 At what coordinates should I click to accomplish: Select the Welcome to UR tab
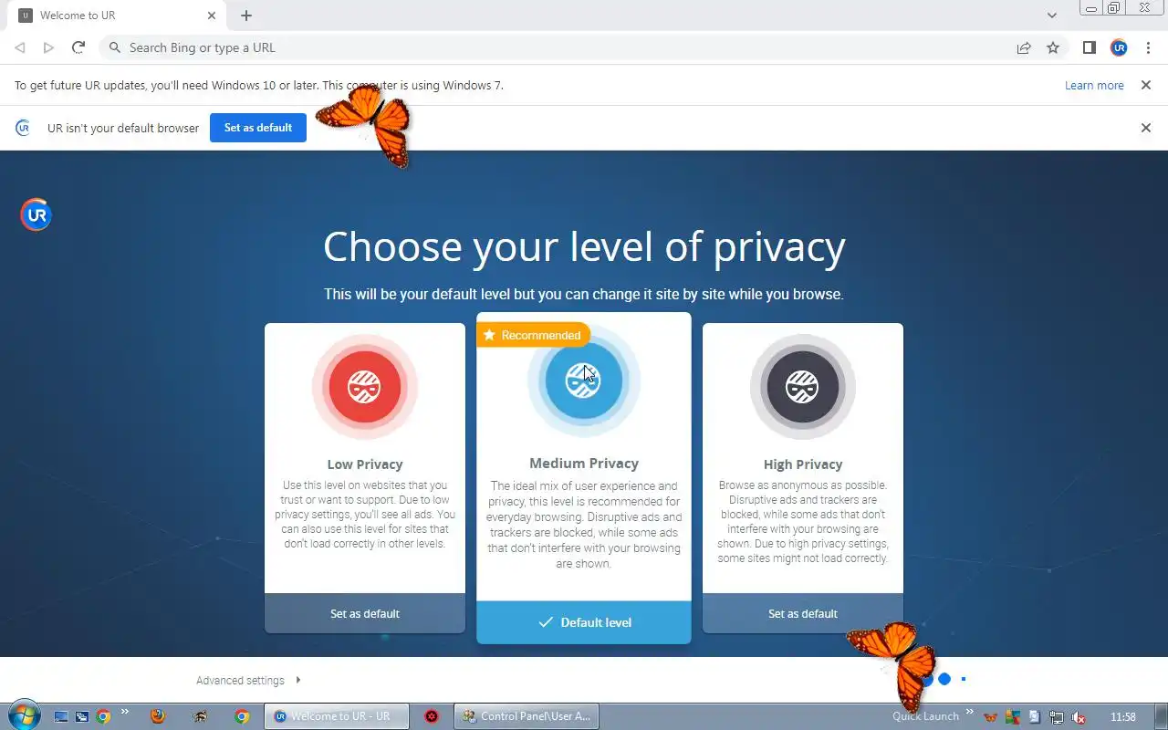pyautogui.click(x=119, y=16)
